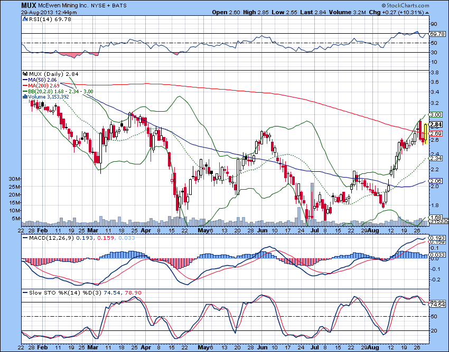Viewport: 449px width, 352px height.
Task: Click the yellow highlighted latest candlestick
Action: [x=426, y=134]
